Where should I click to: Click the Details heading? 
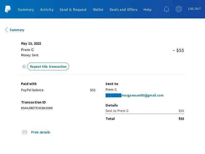112,105
